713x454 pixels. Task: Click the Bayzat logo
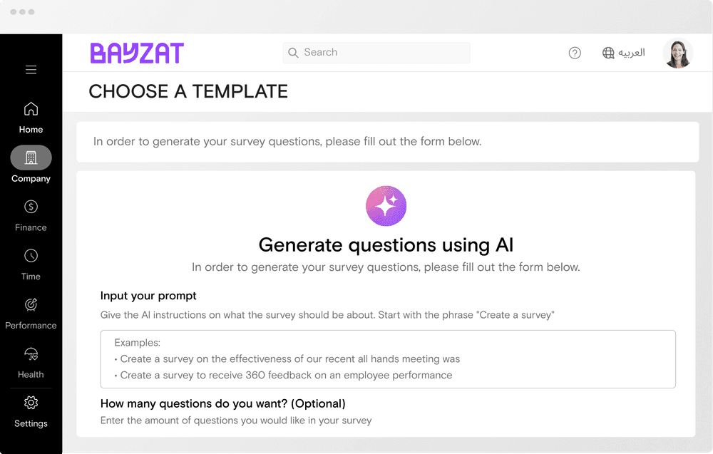click(137, 53)
